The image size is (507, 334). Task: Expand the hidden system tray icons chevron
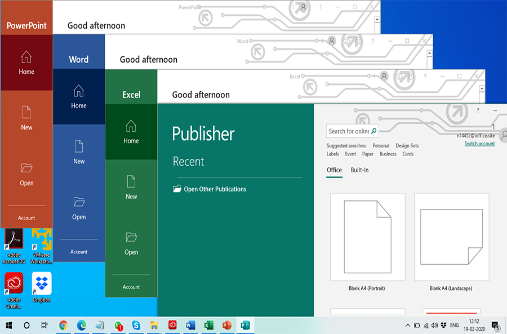coord(408,326)
